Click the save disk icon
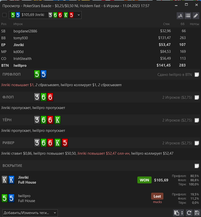 197,213
